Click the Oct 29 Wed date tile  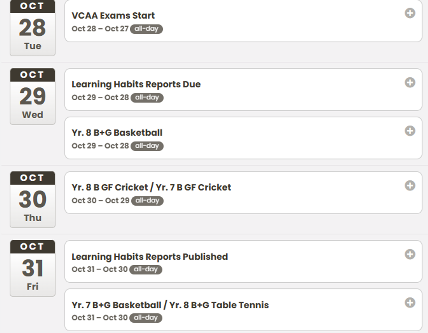point(32,96)
